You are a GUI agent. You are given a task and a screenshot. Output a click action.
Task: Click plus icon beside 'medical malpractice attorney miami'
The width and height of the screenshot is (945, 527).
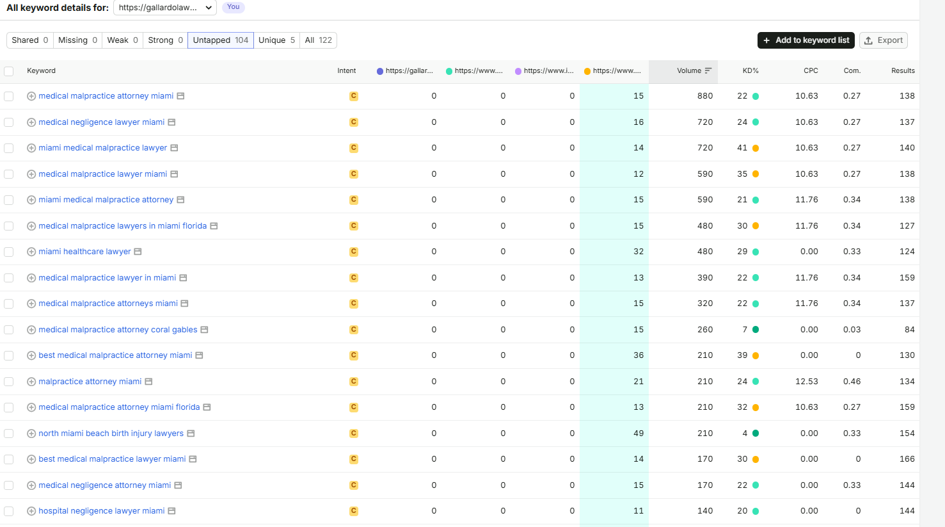tap(31, 96)
